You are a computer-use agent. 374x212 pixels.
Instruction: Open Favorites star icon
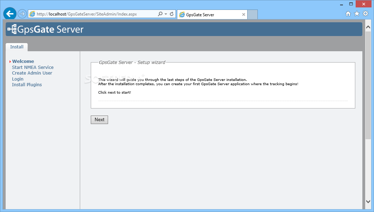pyautogui.click(x=357, y=14)
